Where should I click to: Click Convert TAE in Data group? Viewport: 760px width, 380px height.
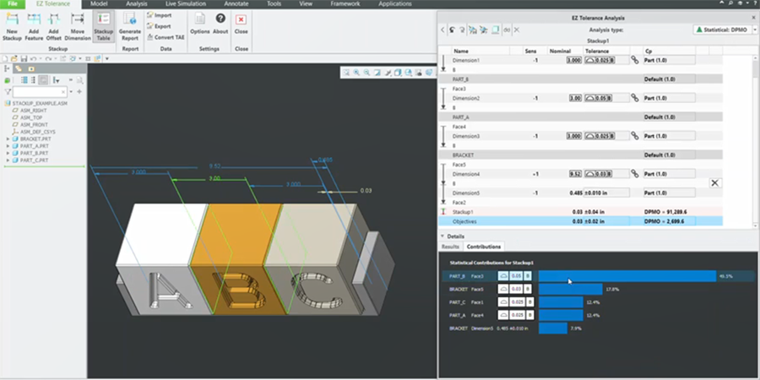pyautogui.click(x=164, y=37)
